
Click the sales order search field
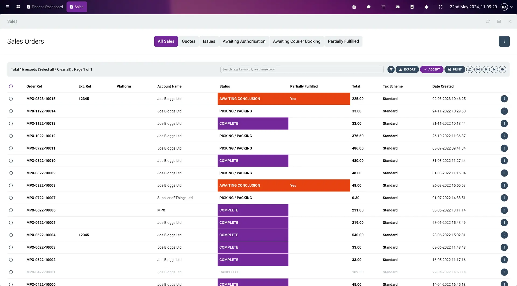coord(302,69)
